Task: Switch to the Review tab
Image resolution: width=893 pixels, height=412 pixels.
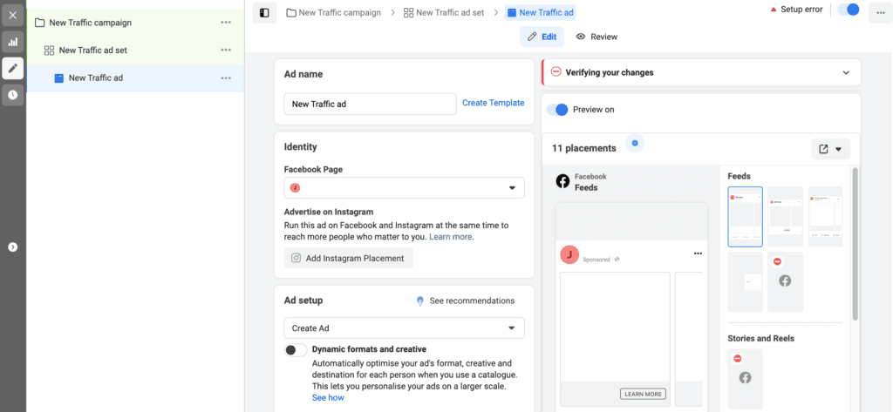Action: click(x=596, y=37)
